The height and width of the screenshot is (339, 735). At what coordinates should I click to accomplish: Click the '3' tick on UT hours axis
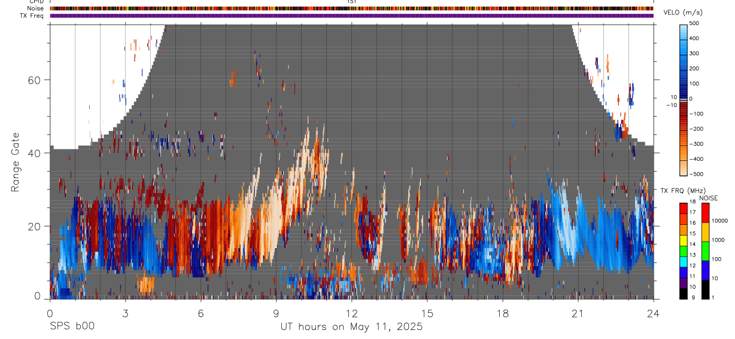126,313
